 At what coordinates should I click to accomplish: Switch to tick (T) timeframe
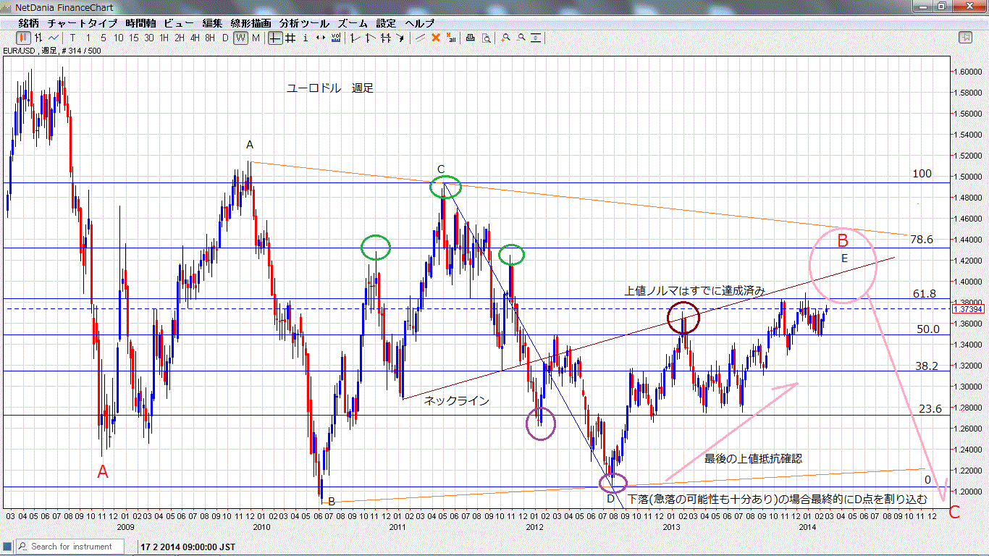click(72, 38)
